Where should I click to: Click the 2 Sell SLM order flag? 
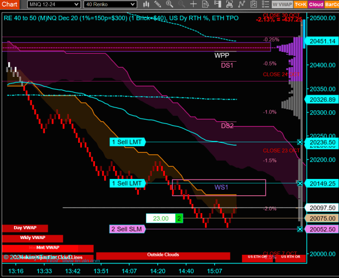[127, 229]
